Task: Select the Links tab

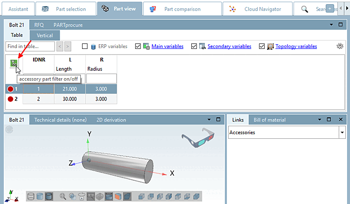Action: pyautogui.click(x=238, y=120)
